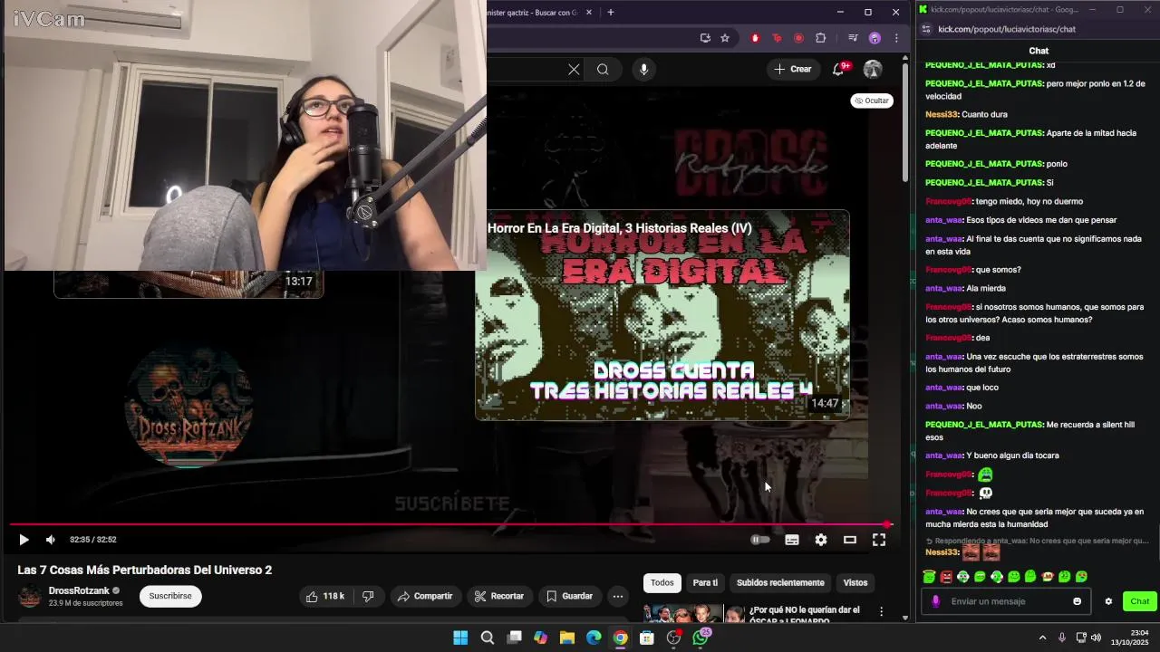Click the Recortar clip button

(x=499, y=596)
